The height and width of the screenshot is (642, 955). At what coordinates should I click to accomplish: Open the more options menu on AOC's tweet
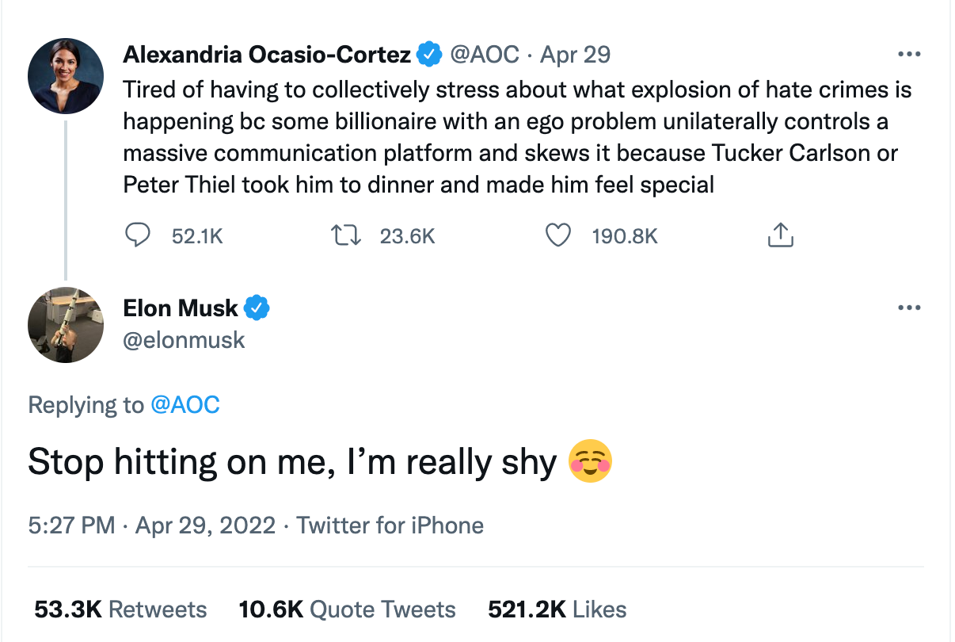pos(908,55)
